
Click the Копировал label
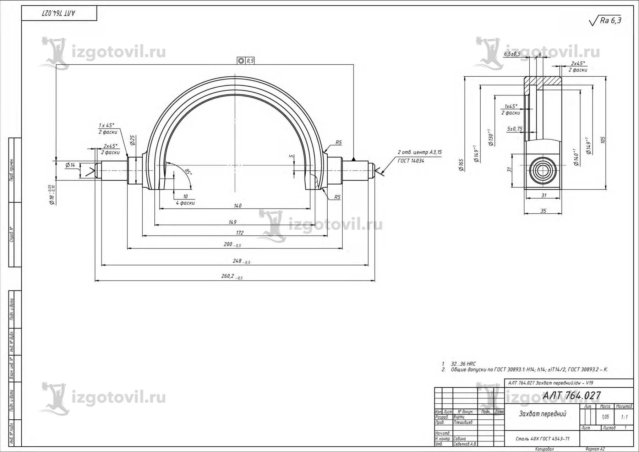tap(544, 449)
